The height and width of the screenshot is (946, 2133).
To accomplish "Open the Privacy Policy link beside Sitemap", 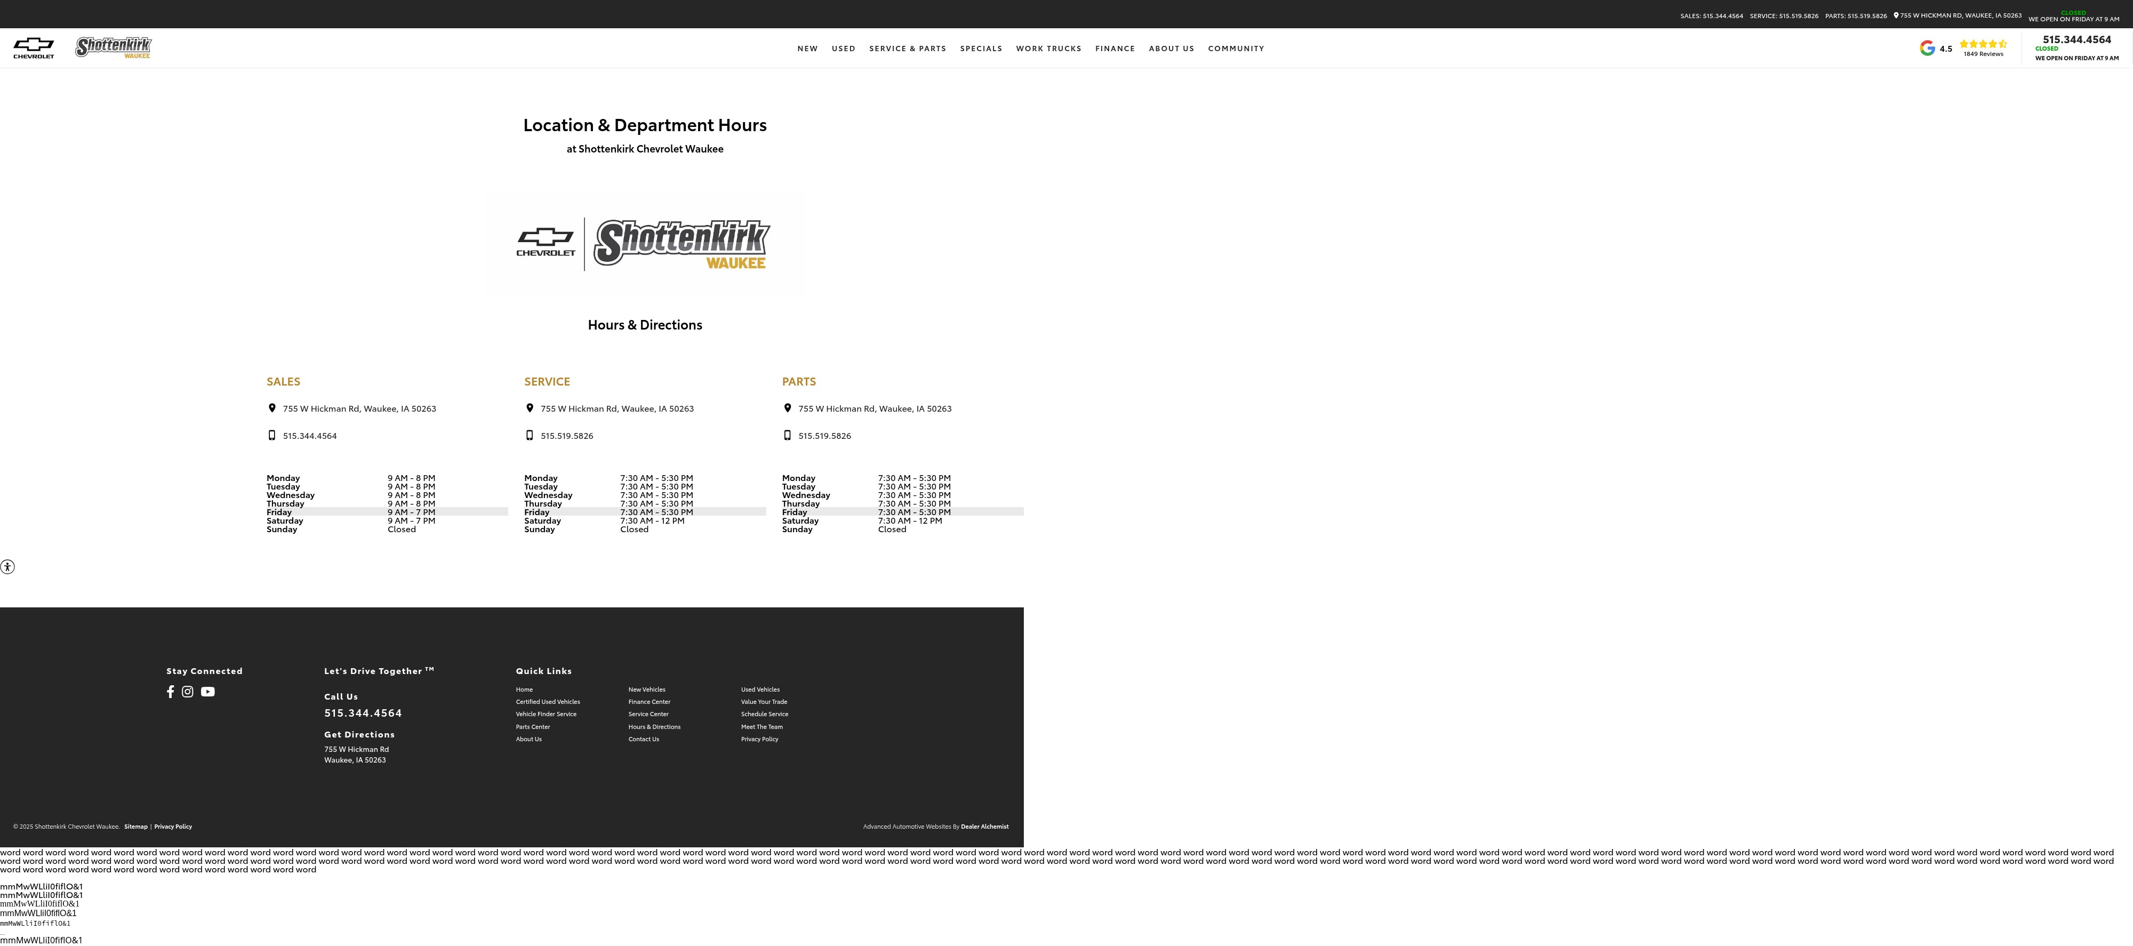I will click(173, 826).
